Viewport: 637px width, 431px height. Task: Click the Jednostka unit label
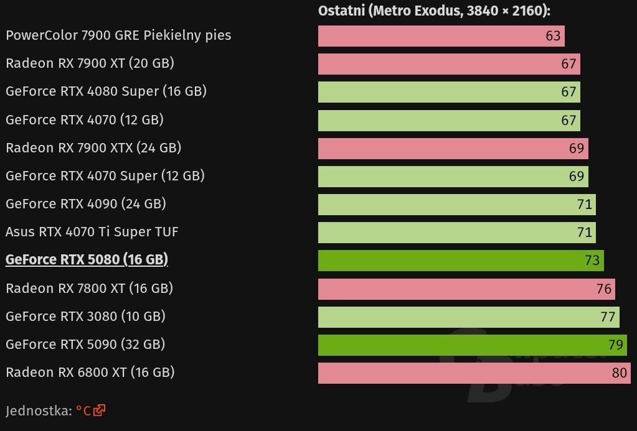tap(37, 410)
